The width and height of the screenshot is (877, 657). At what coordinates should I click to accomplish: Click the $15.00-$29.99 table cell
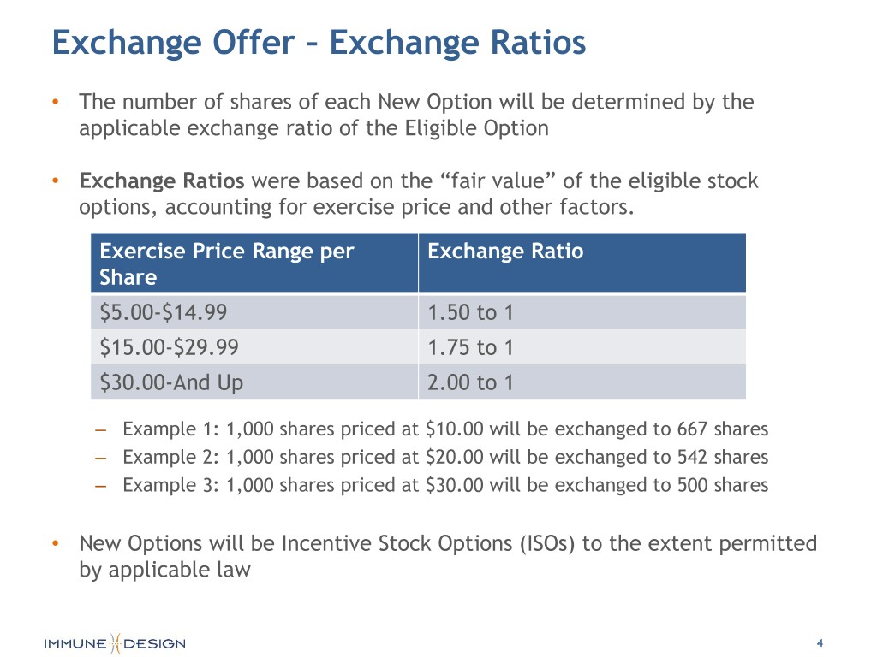170,347
